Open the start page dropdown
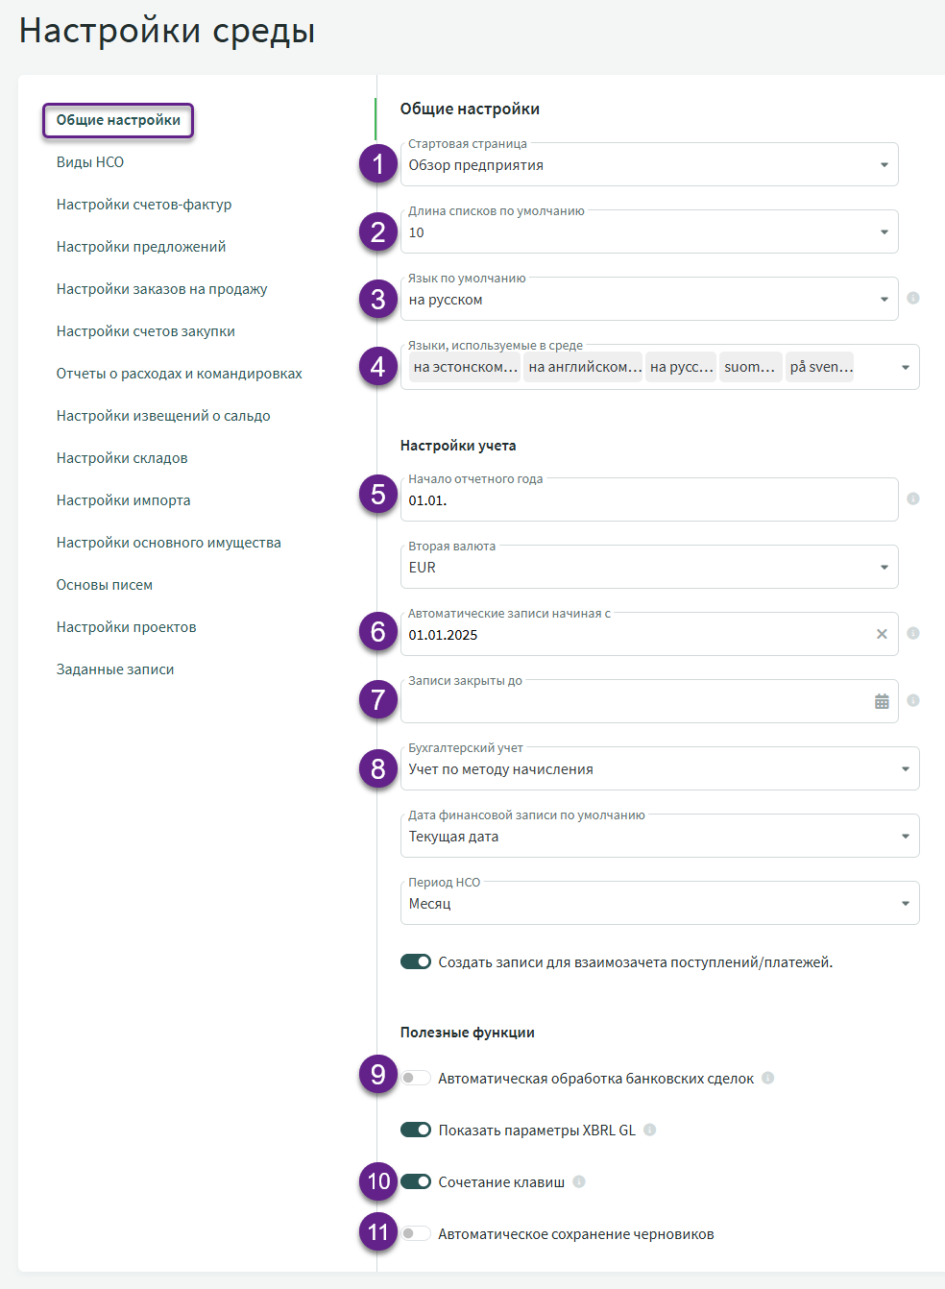This screenshot has width=945, height=1289. point(649,165)
